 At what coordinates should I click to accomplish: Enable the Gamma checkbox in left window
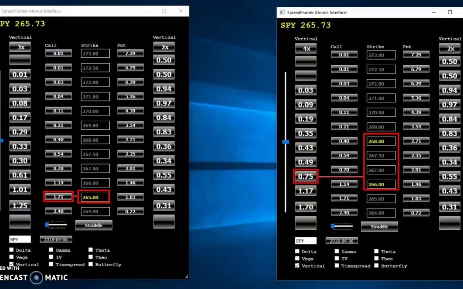[x=51, y=250]
